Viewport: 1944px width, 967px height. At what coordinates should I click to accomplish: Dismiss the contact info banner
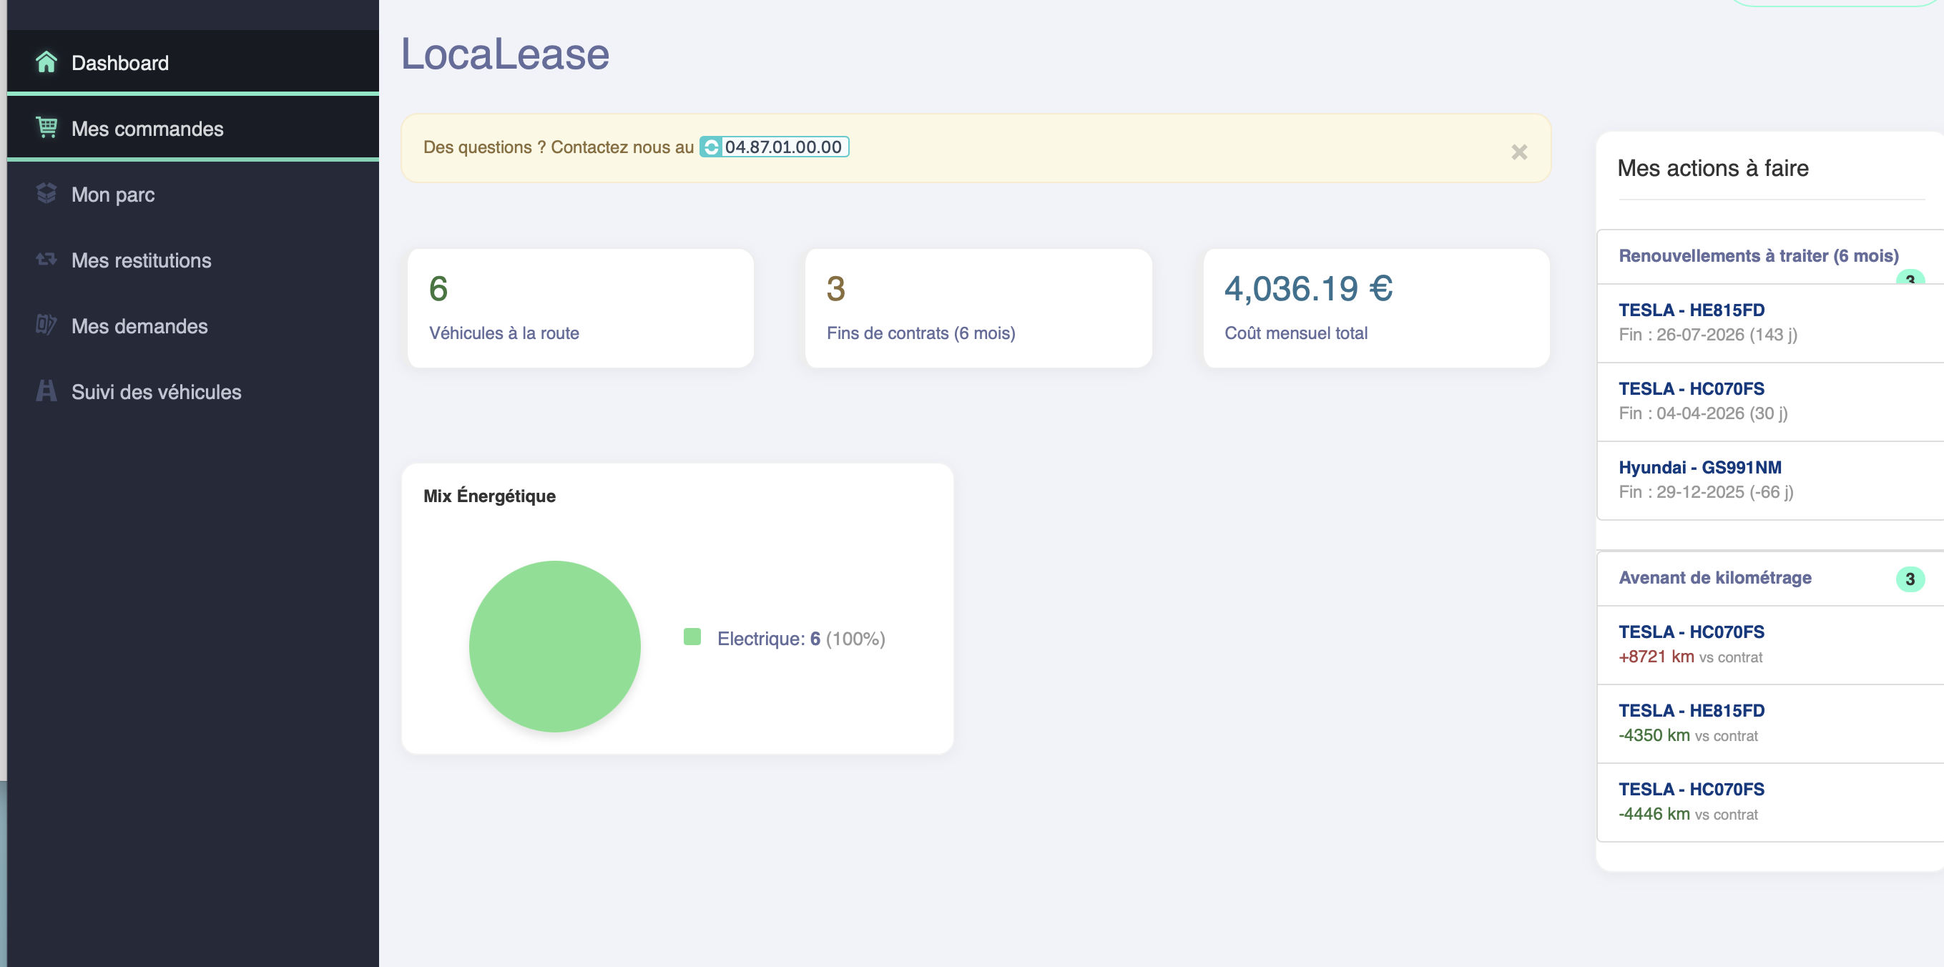pyautogui.click(x=1519, y=152)
